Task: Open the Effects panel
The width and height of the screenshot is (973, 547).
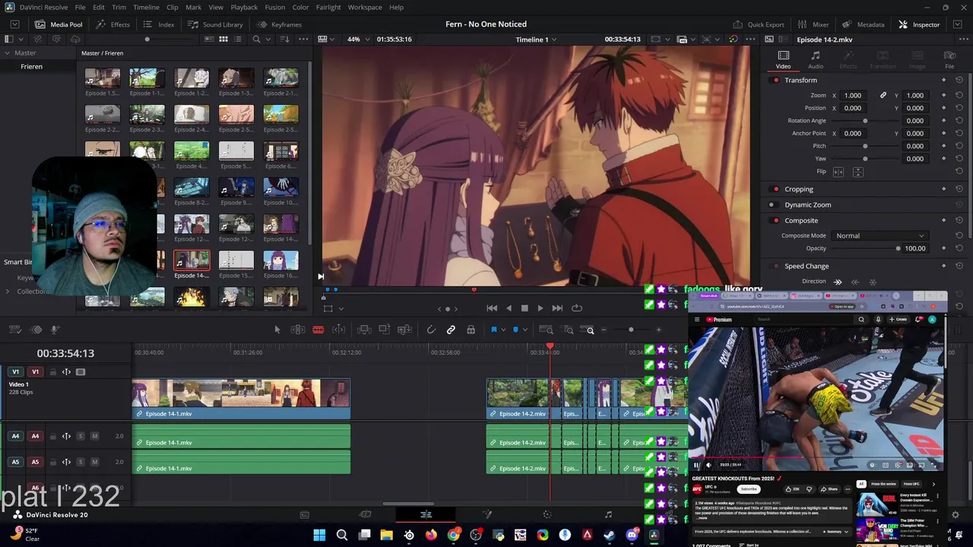Action: tap(113, 24)
